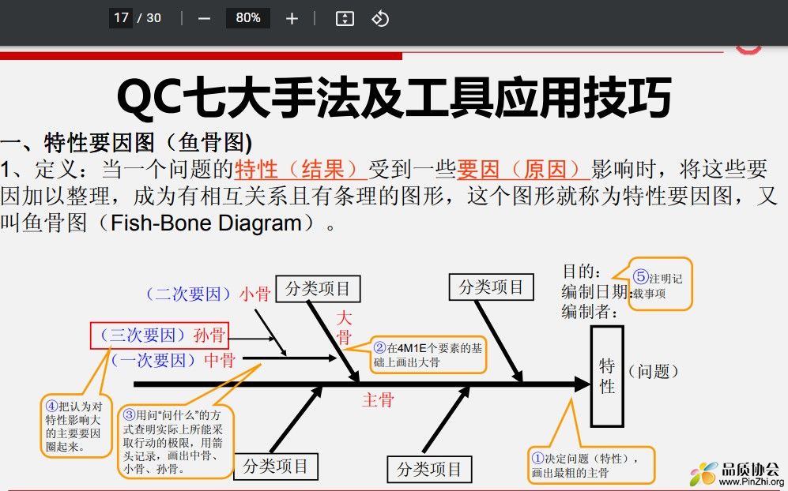
Task: Click the fit to page icon
Action: [x=345, y=19]
